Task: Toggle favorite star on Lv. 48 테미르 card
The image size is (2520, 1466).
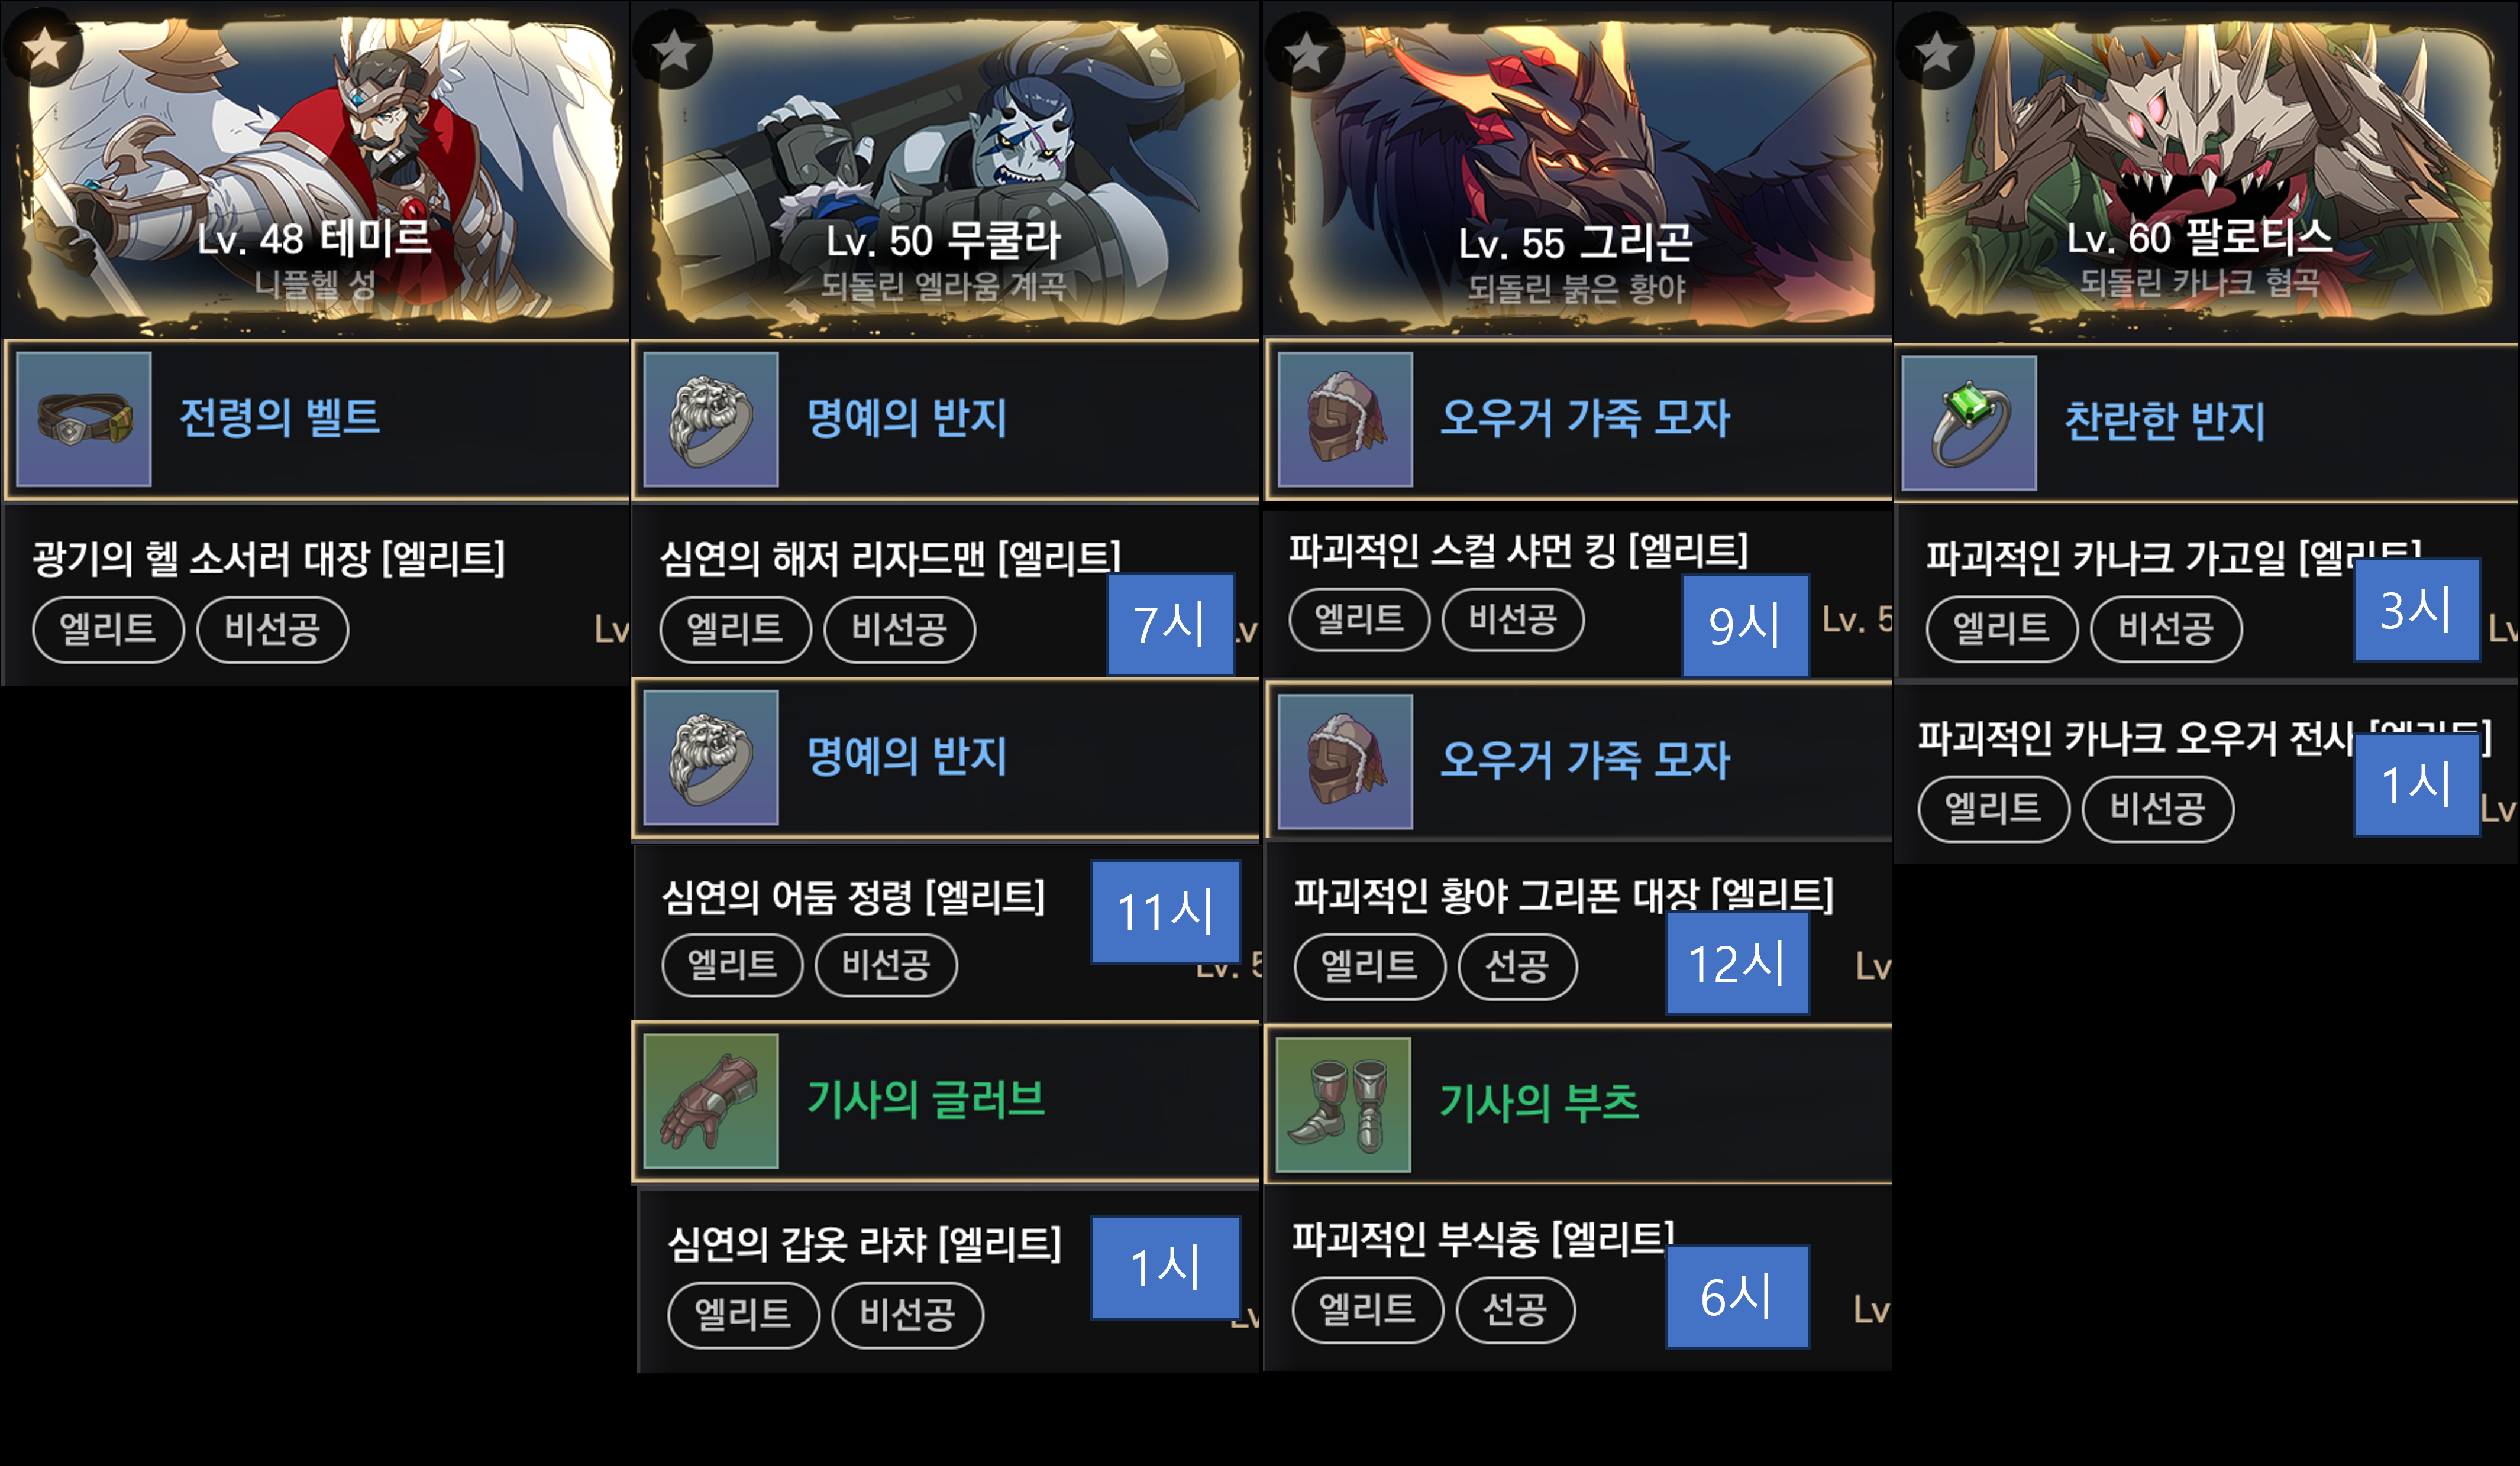Action: (x=43, y=47)
